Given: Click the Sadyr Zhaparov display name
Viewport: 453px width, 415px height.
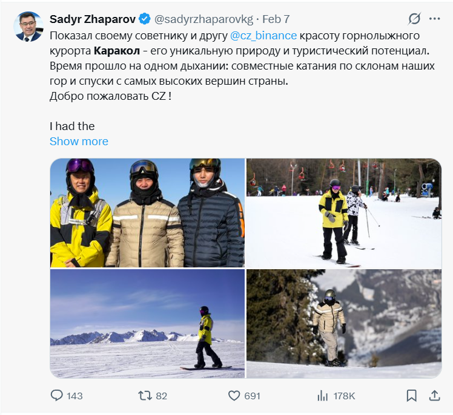Looking at the screenshot, I should [x=93, y=19].
